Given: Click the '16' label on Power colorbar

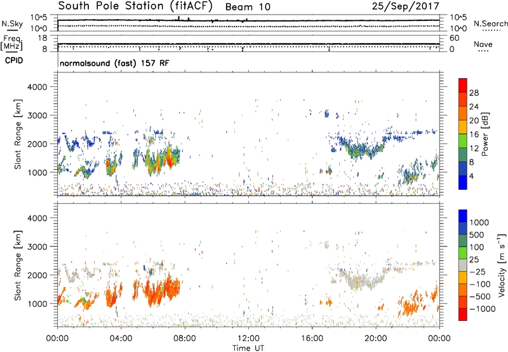Looking at the screenshot, I should click(x=474, y=135).
